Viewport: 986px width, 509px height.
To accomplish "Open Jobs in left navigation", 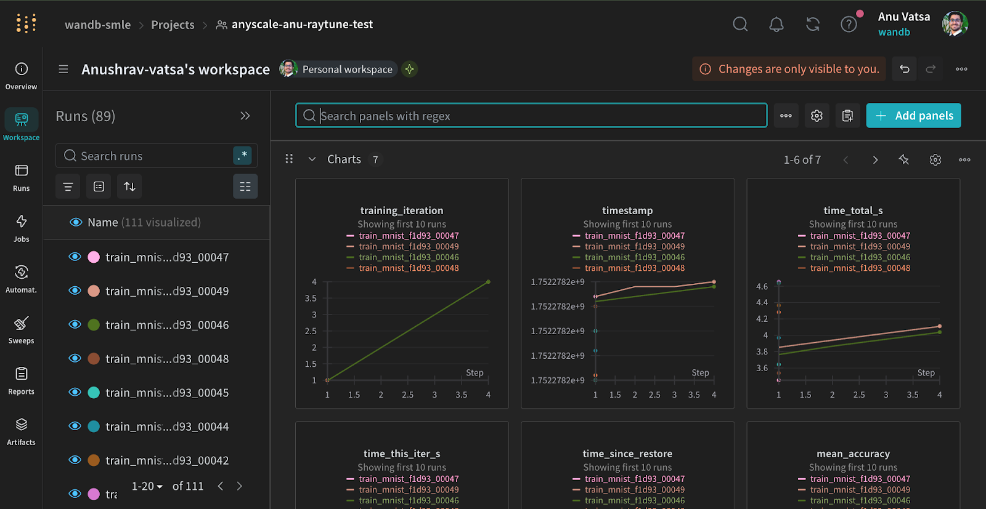I will (x=21, y=228).
